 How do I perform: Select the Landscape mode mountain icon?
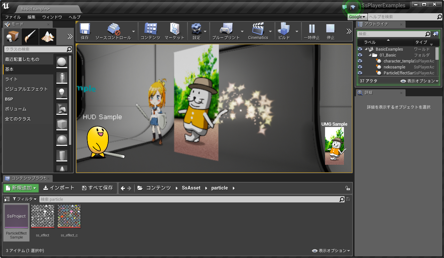click(48, 36)
